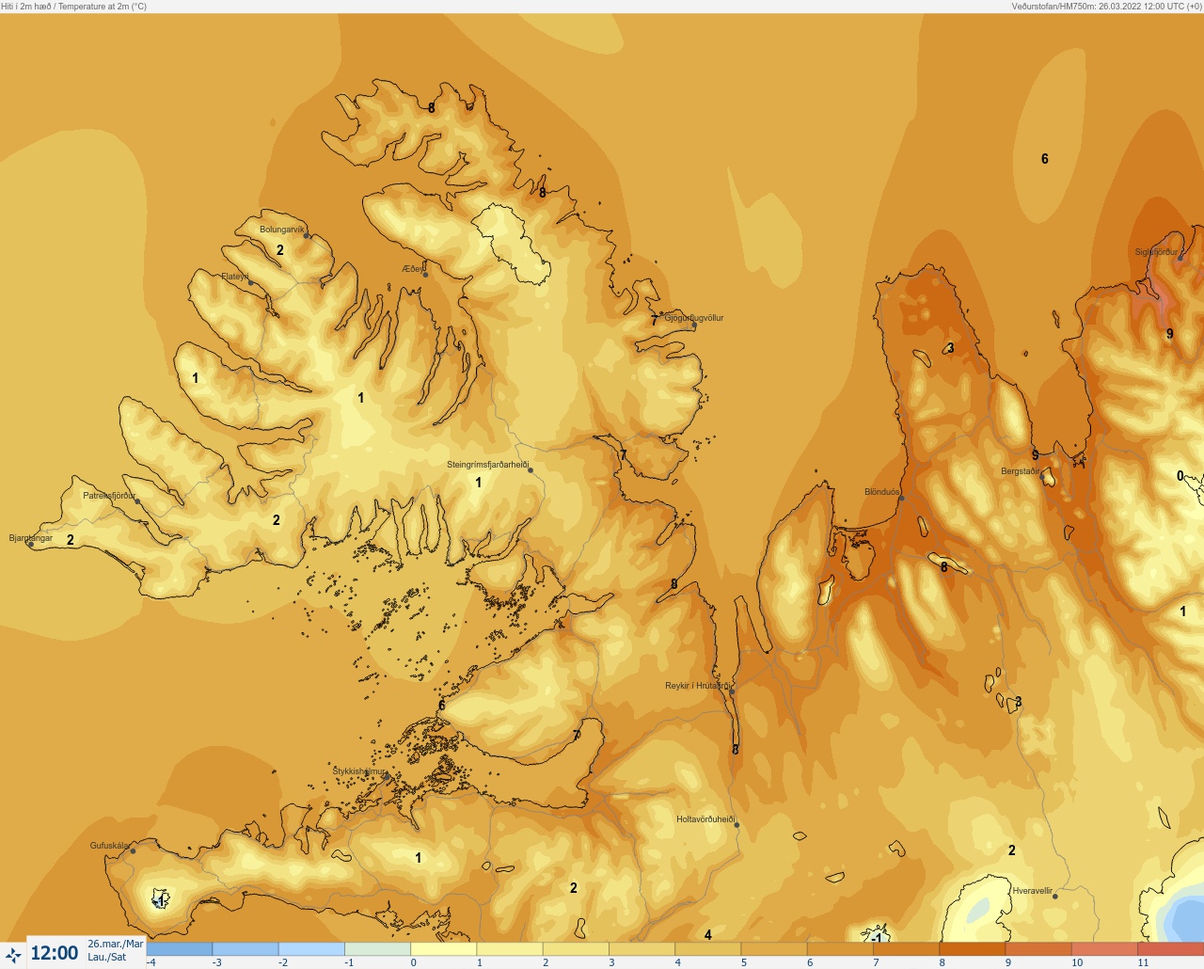Click the Holtavörðuheiði station dot marker
Screen dimensions: 1204x969
737,825
